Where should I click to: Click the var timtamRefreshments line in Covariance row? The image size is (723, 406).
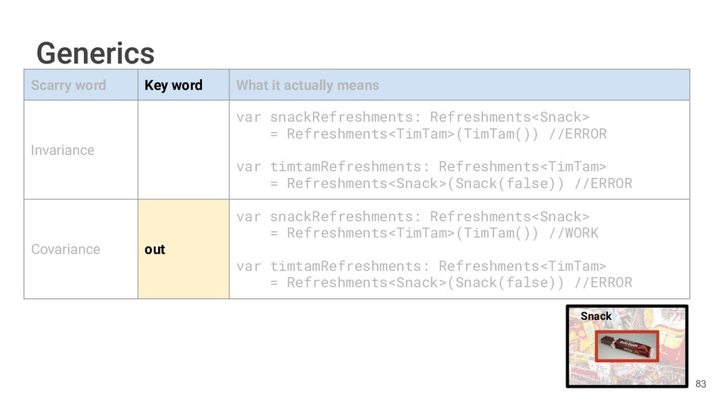tap(421, 266)
